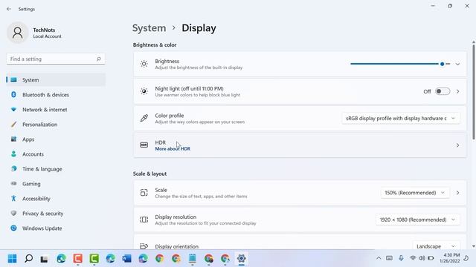Go to Accounts settings

pos(57,154)
